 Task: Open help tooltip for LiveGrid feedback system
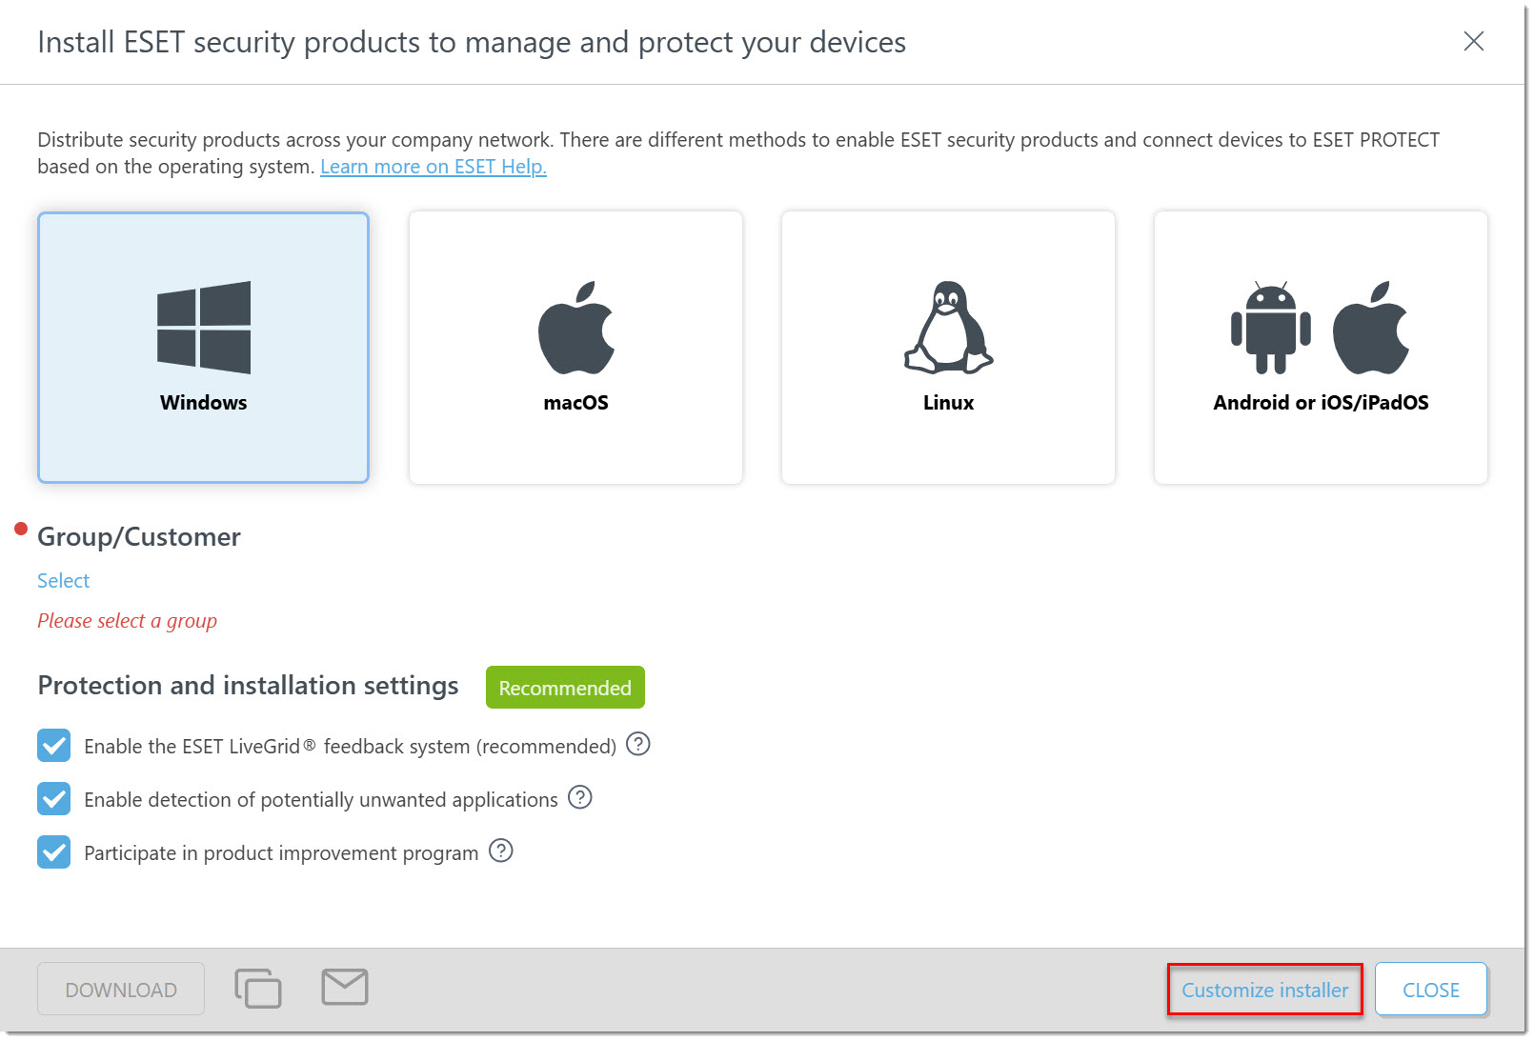(638, 744)
